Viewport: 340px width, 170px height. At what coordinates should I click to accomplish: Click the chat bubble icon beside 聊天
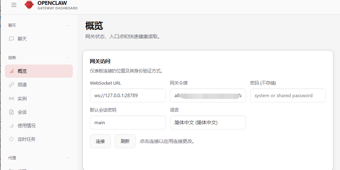[x=11, y=39]
